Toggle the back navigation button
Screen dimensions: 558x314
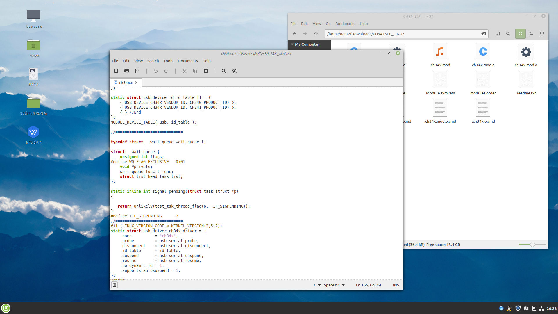click(294, 34)
